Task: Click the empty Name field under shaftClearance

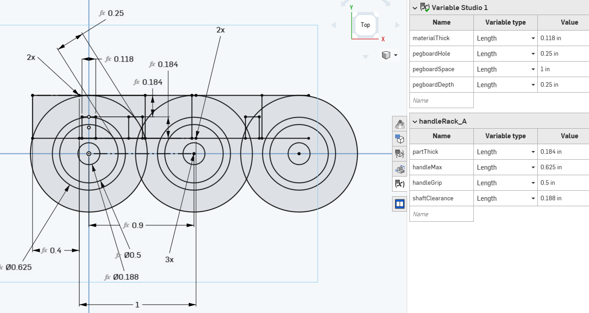Action: (x=441, y=214)
